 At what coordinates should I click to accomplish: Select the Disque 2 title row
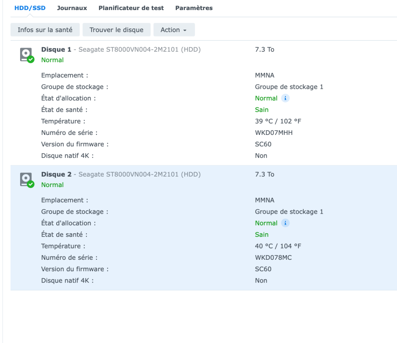121,174
